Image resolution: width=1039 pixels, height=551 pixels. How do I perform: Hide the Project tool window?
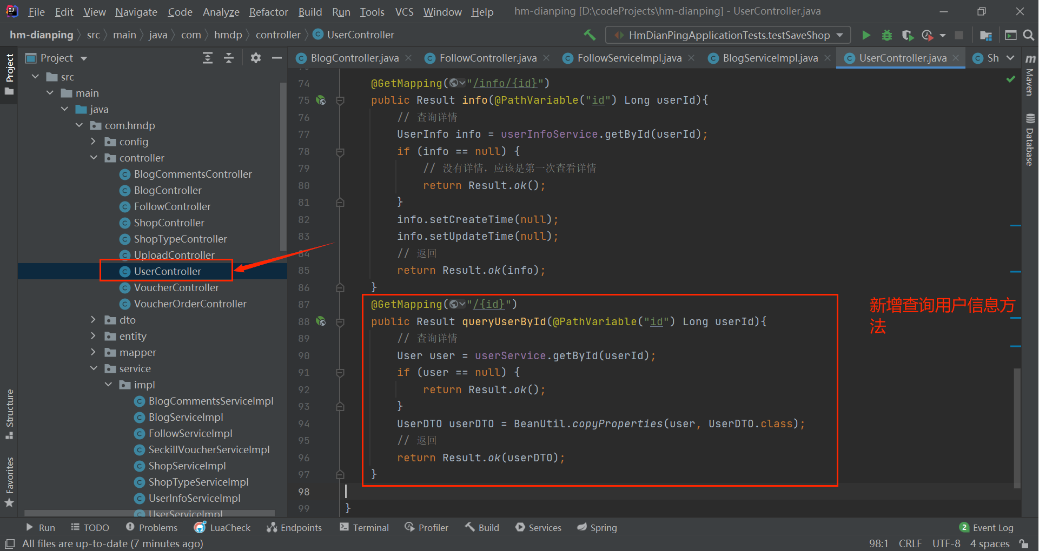pyautogui.click(x=277, y=58)
